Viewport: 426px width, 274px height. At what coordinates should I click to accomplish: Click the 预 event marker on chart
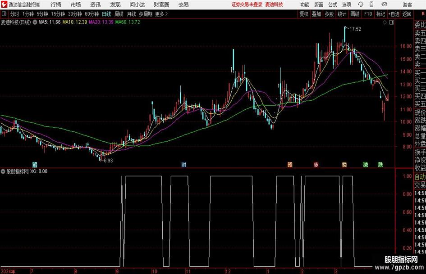290,164
